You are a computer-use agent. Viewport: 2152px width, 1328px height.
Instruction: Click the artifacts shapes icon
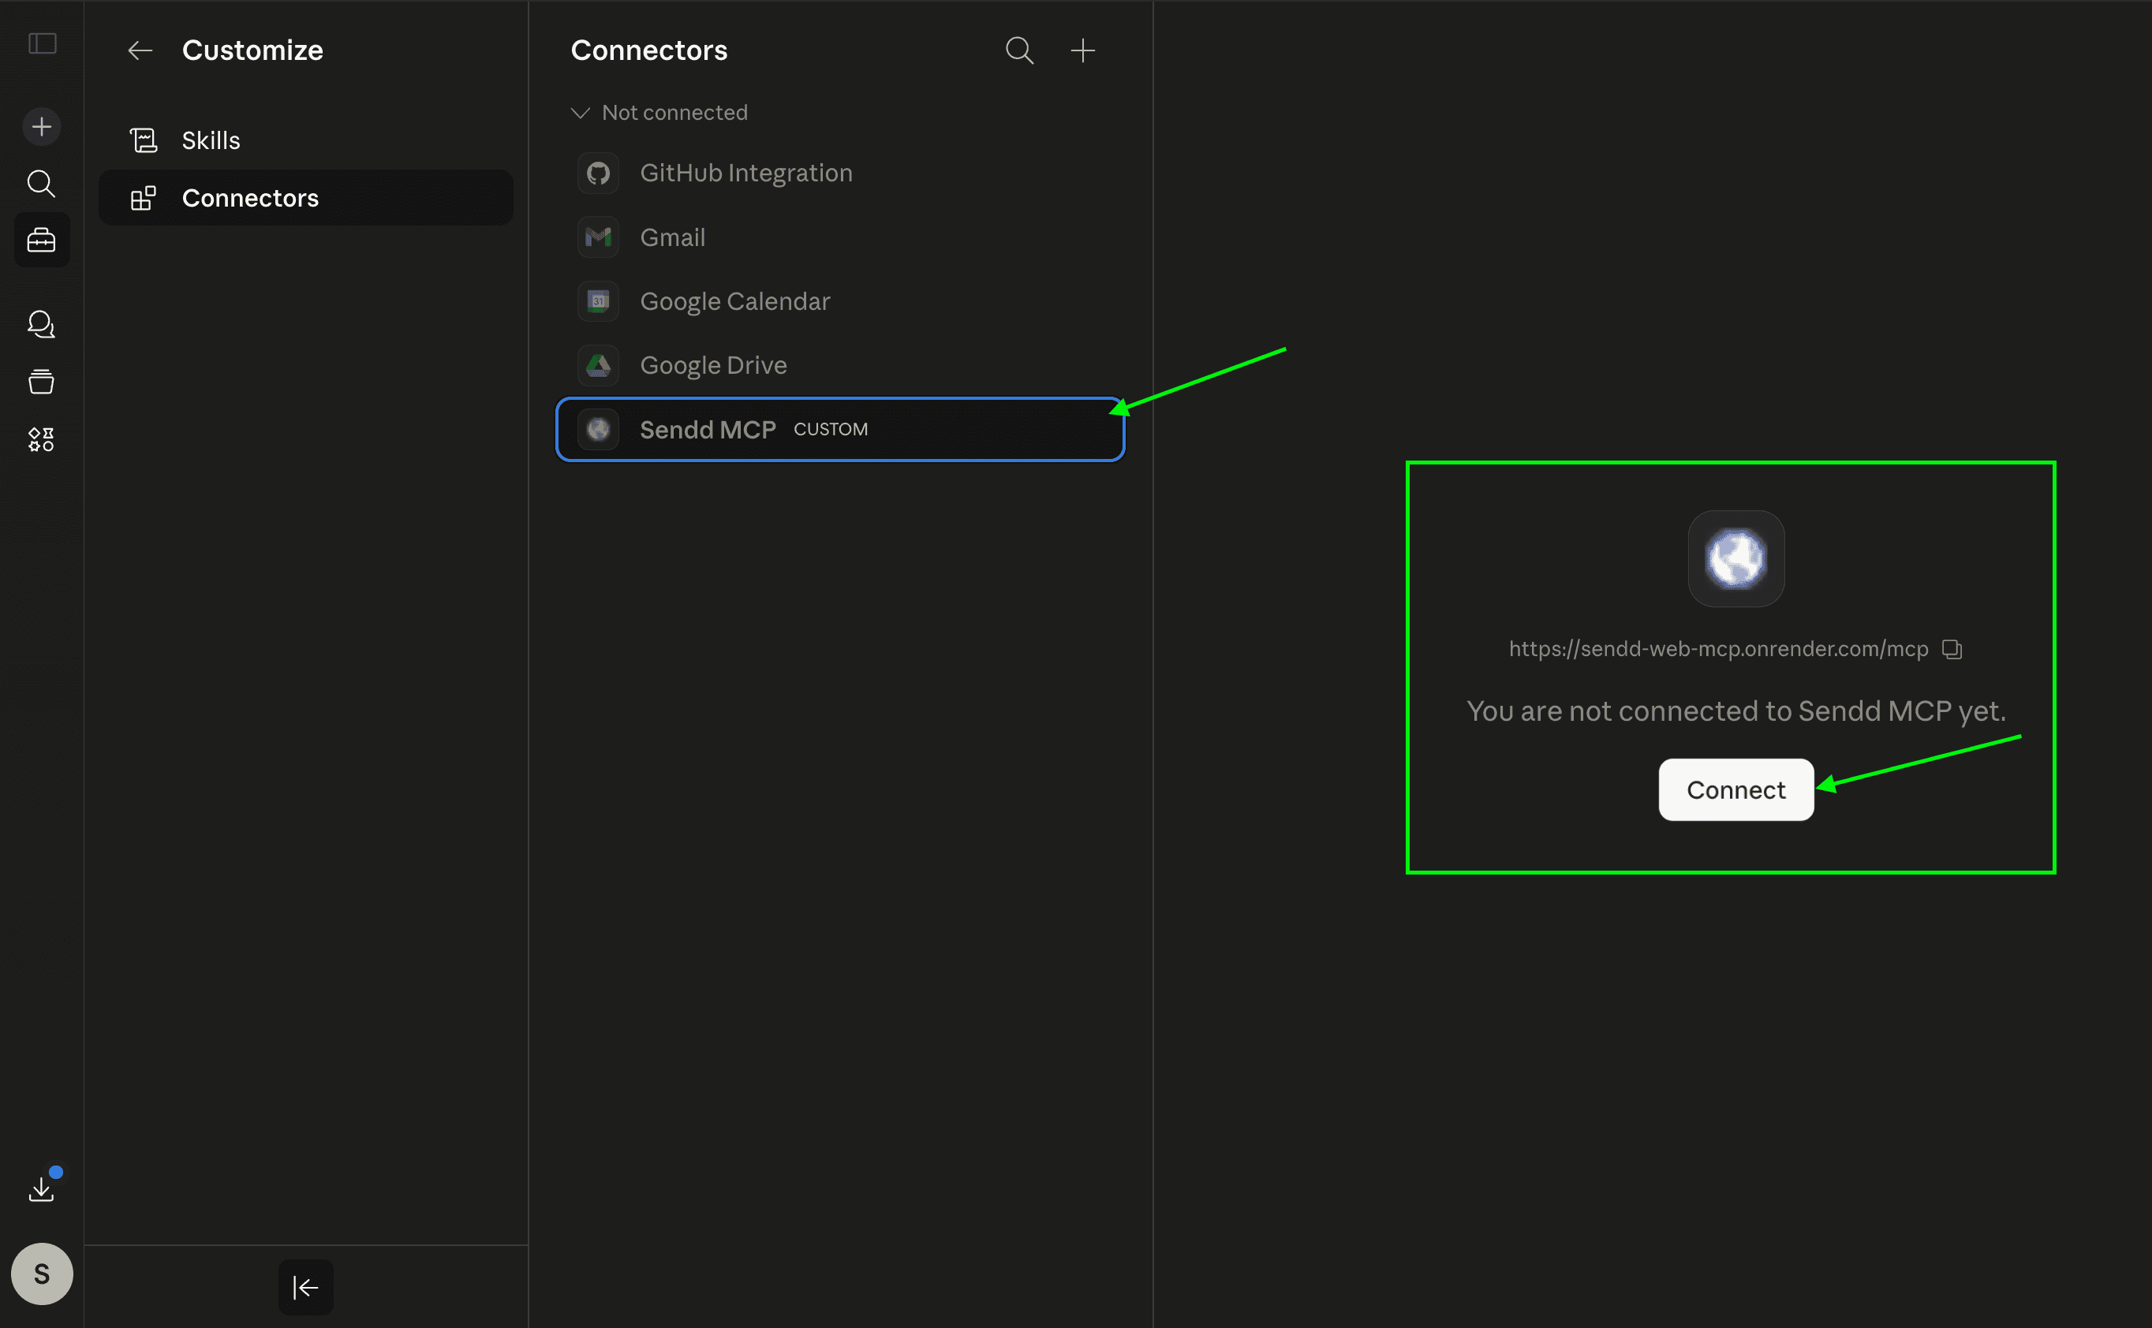point(41,439)
